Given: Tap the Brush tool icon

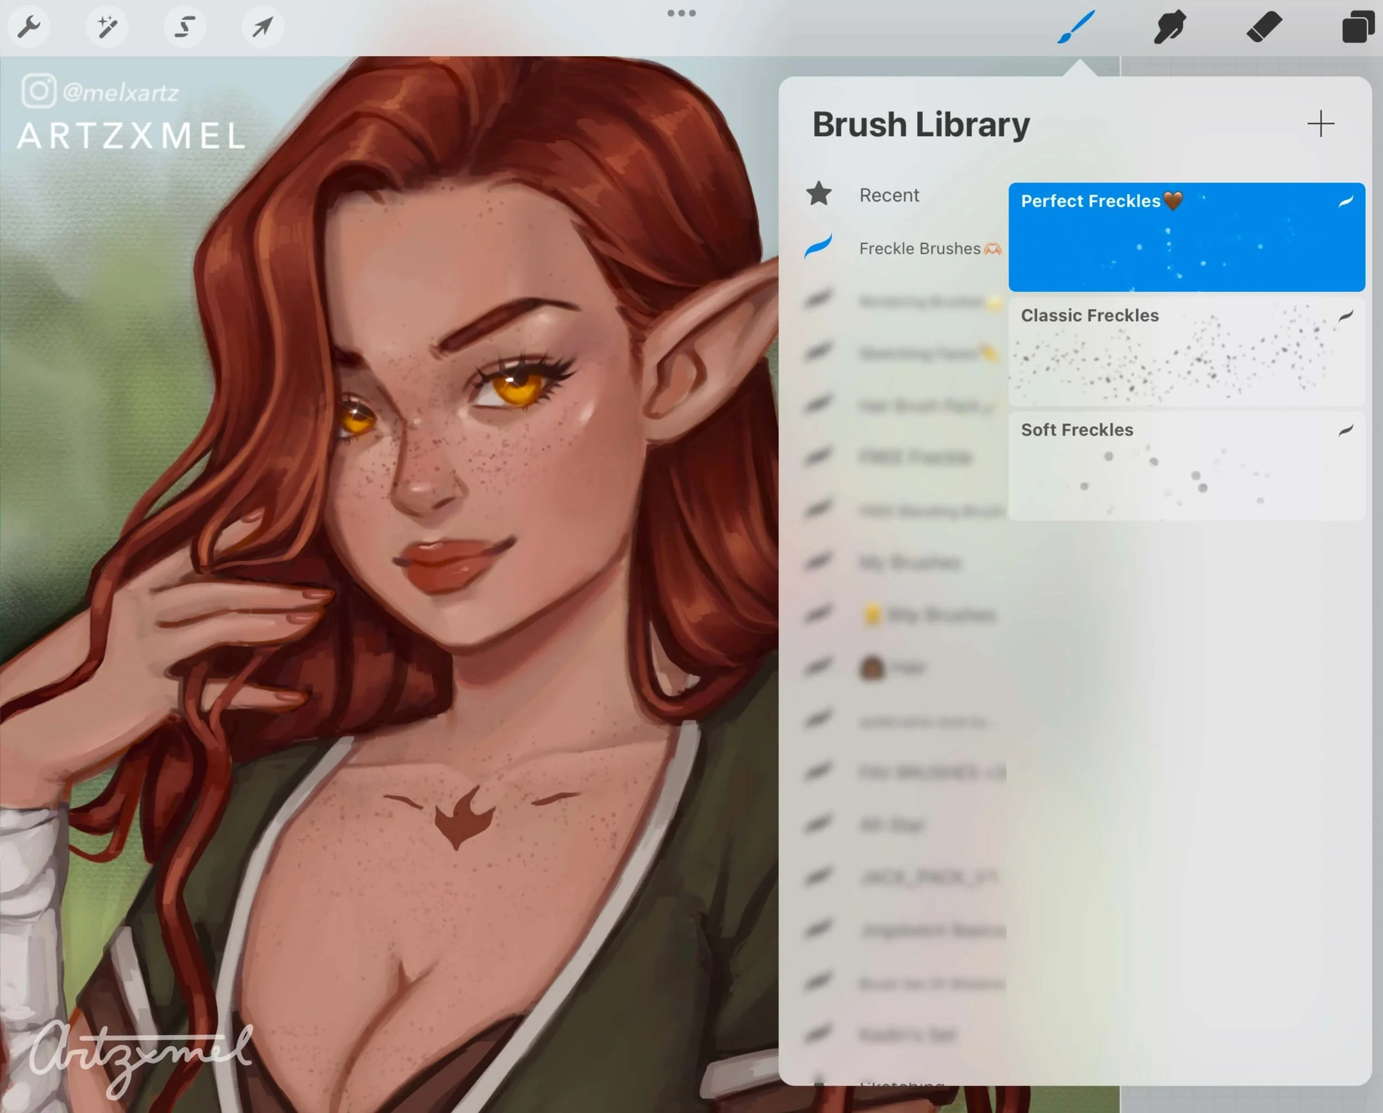Looking at the screenshot, I should click(1076, 28).
